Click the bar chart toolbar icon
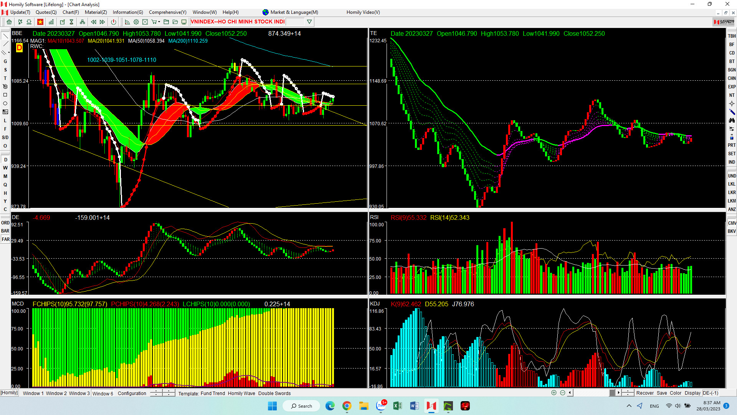Viewport: 737px width, 415px height. click(x=51, y=22)
